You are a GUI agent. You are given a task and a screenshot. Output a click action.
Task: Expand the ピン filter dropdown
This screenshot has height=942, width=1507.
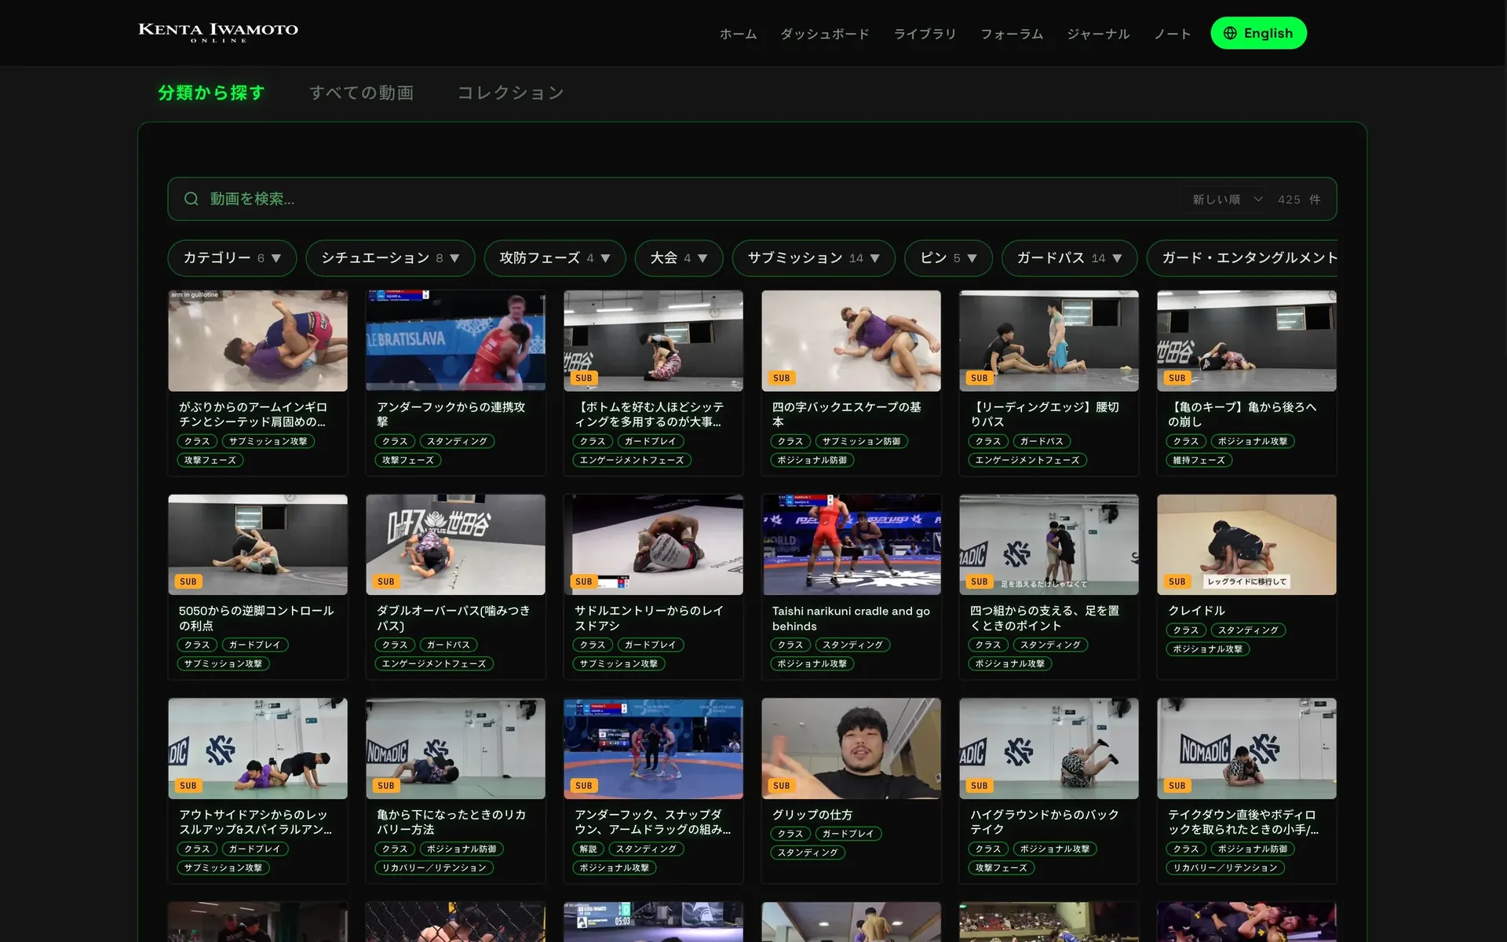pyautogui.click(x=948, y=257)
